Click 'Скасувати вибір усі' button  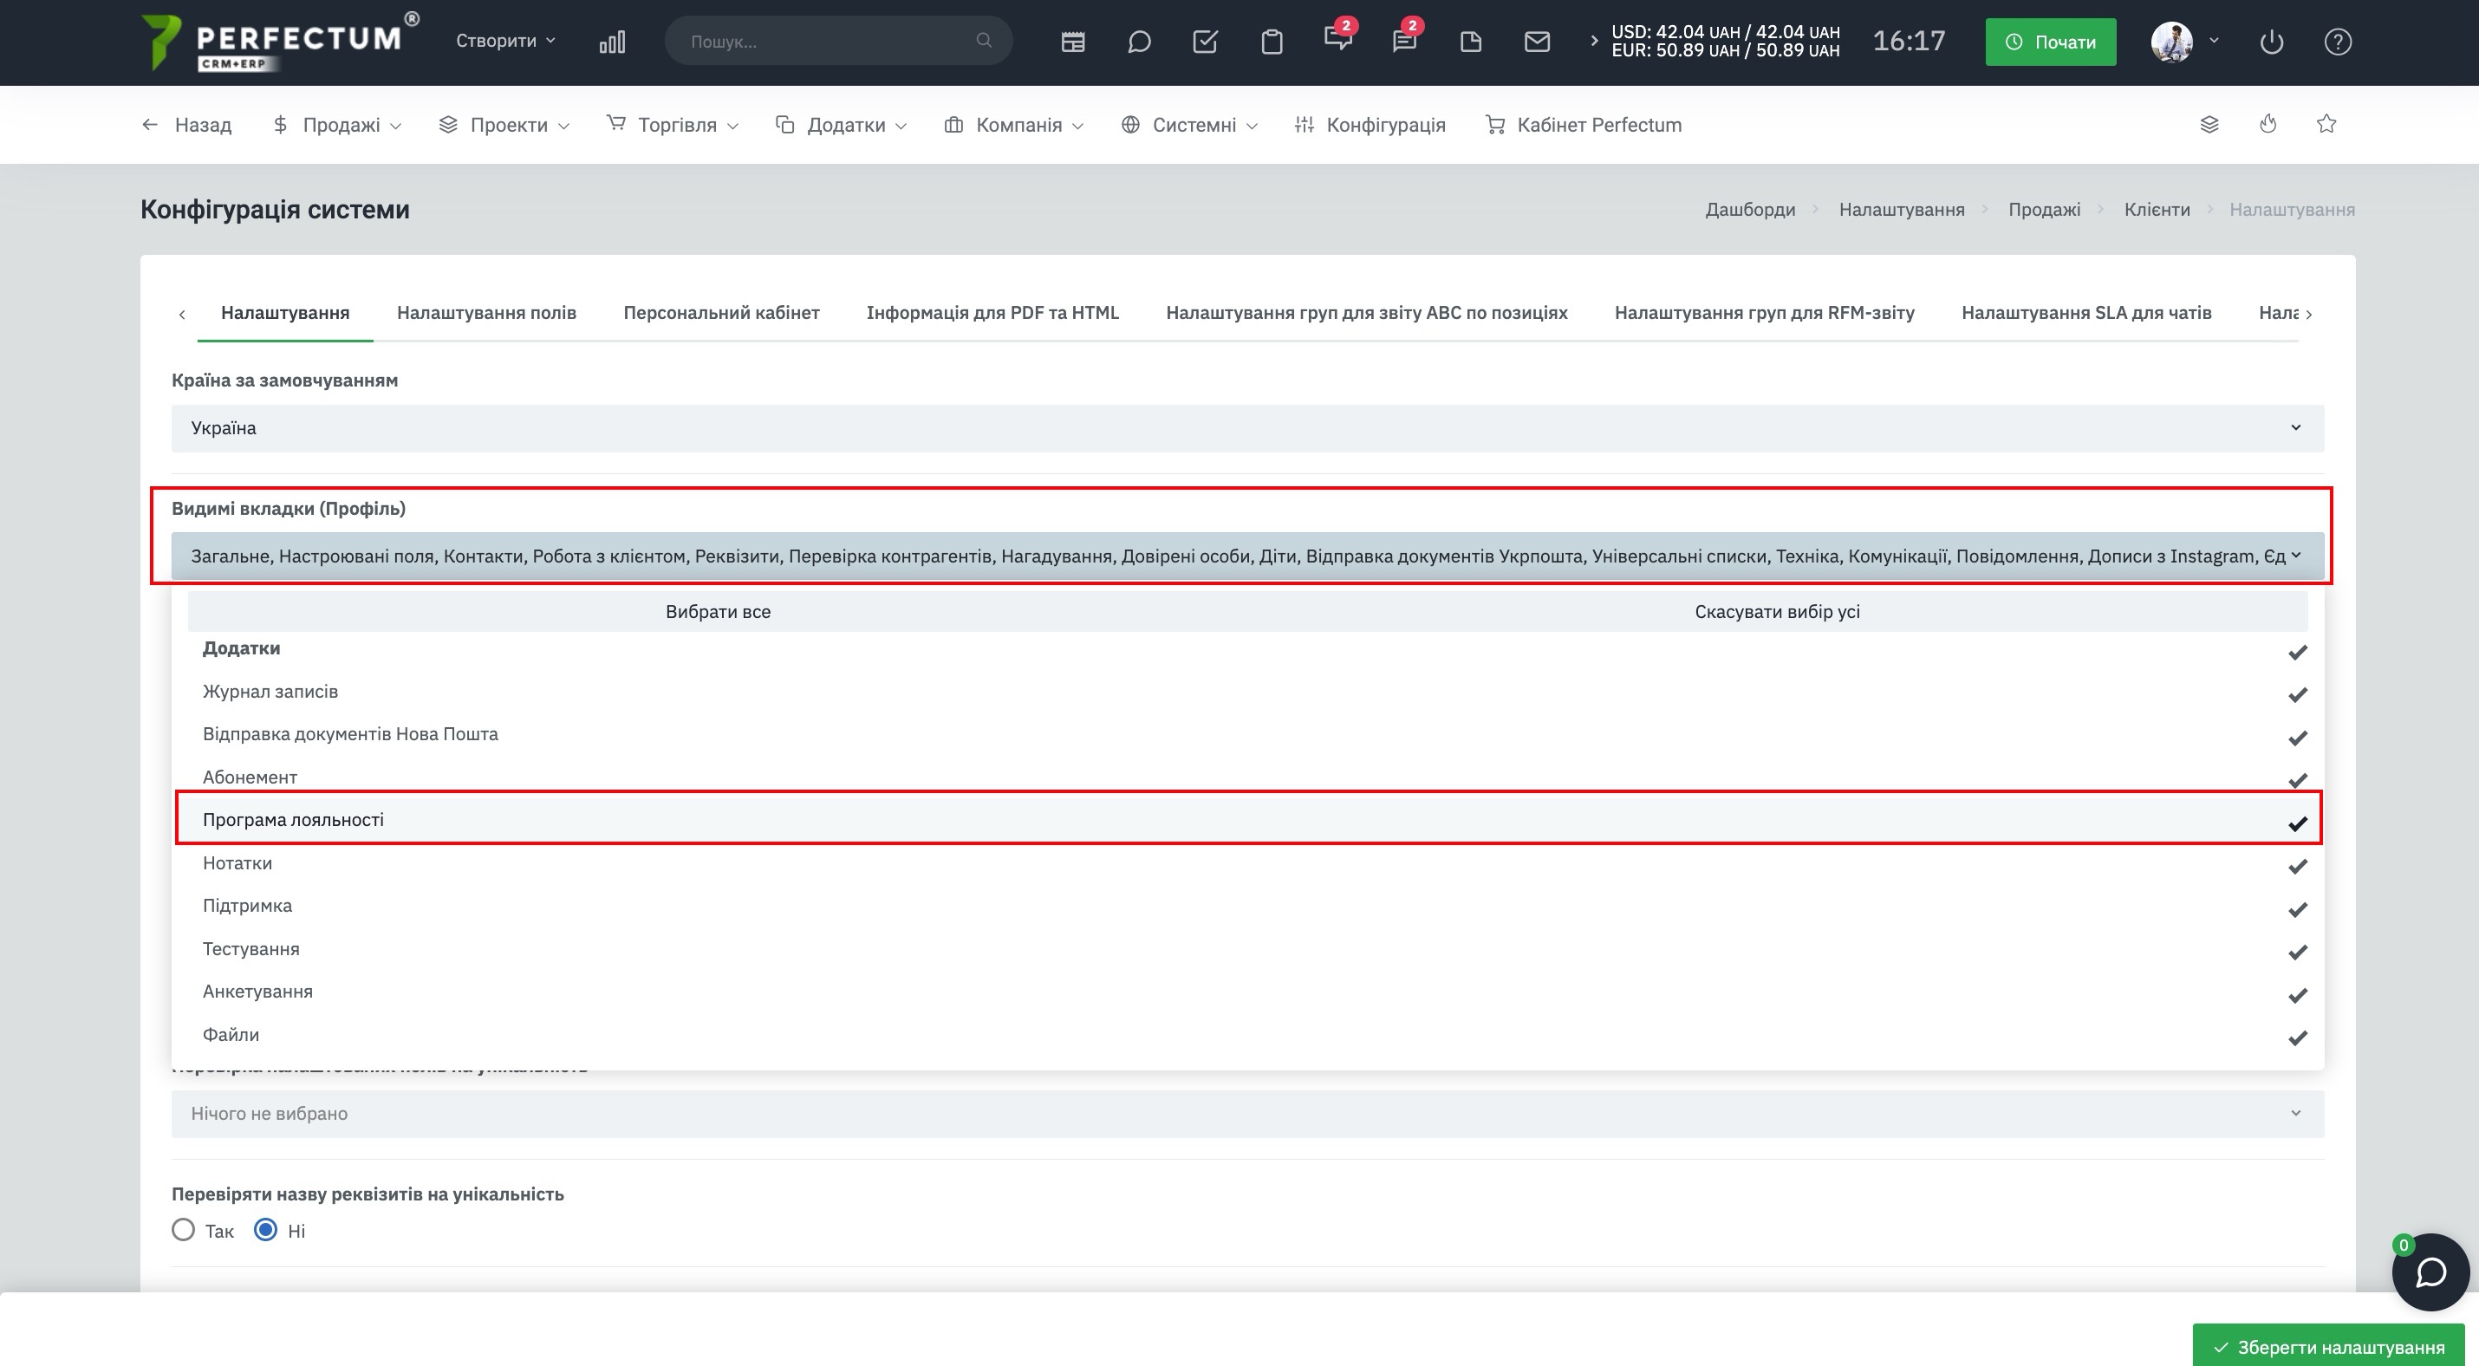tap(1777, 612)
